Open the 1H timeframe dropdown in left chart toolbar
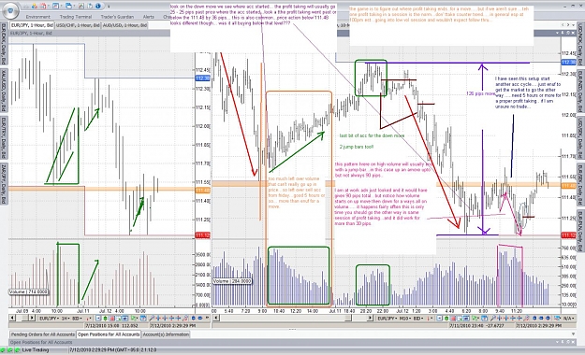 [x=66, y=319]
